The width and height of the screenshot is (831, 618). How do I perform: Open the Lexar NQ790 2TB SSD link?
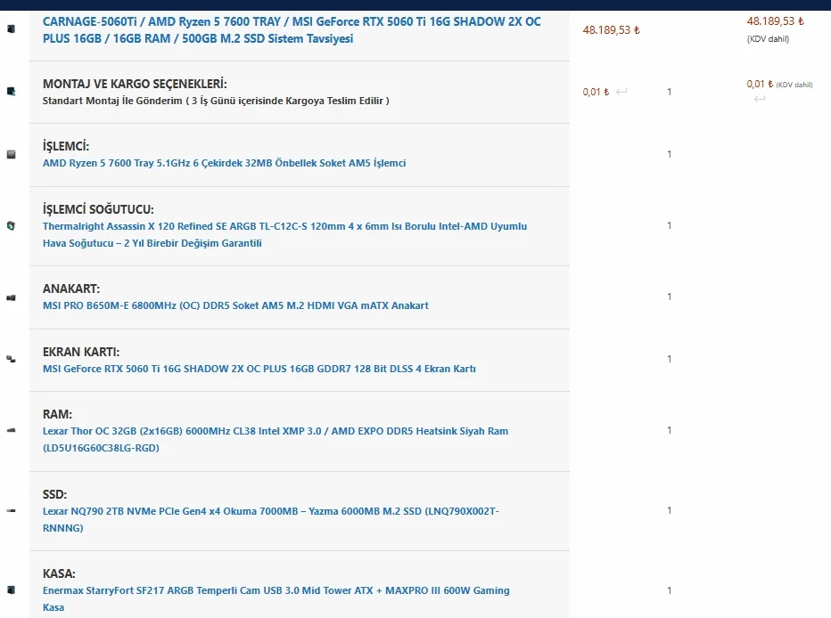[271, 519]
